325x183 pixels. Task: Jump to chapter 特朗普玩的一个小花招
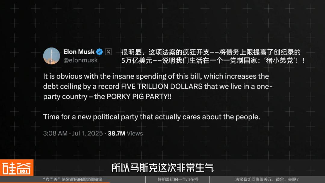coord(178,179)
